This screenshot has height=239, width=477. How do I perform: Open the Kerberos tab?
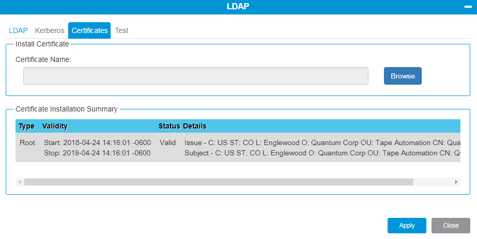pos(50,30)
